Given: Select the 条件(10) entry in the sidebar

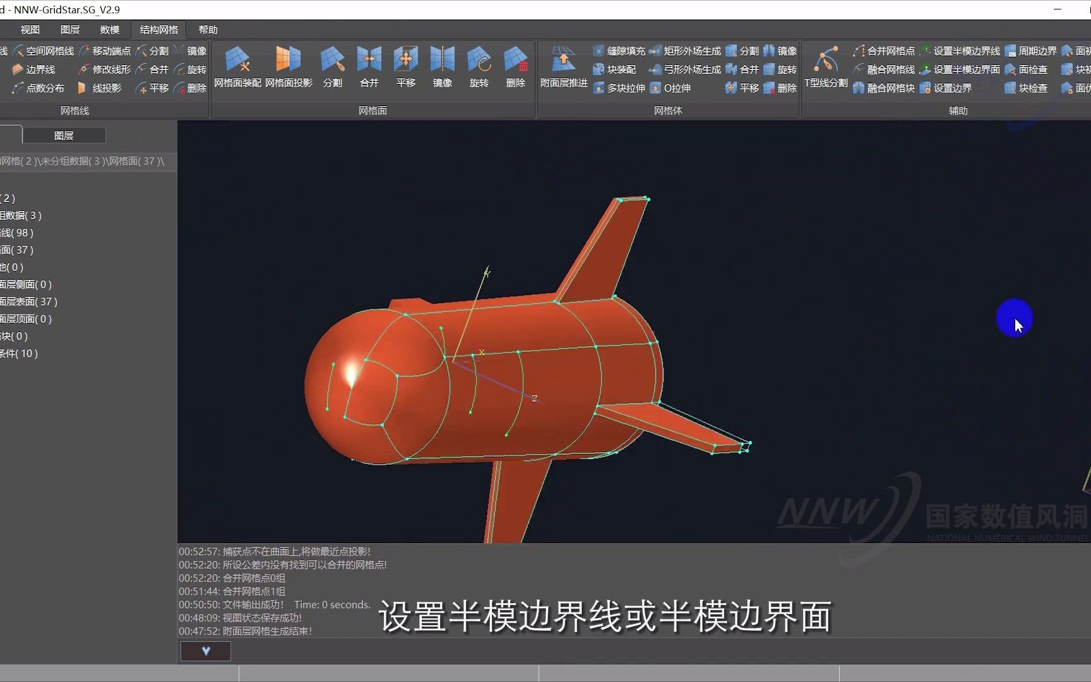Looking at the screenshot, I should (19, 354).
